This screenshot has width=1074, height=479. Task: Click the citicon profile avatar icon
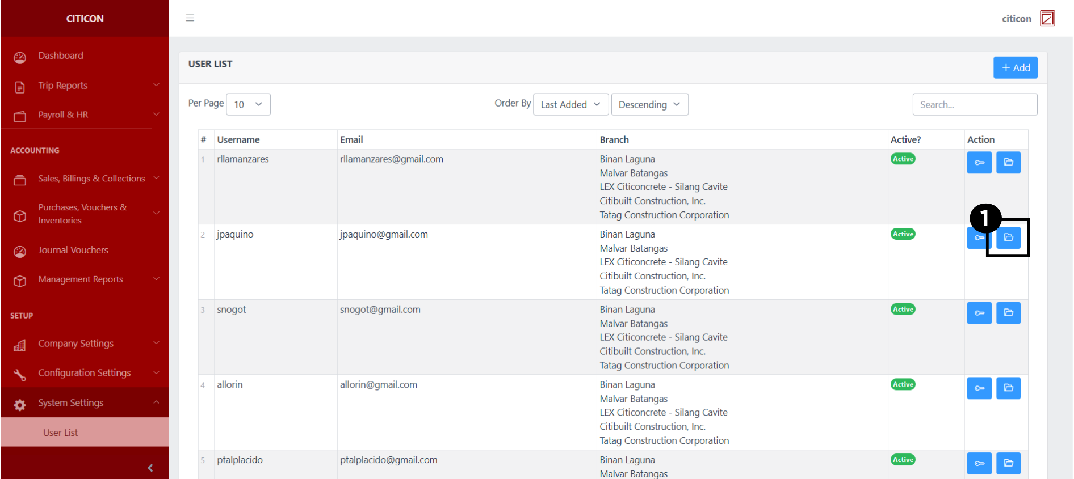[x=1047, y=19]
